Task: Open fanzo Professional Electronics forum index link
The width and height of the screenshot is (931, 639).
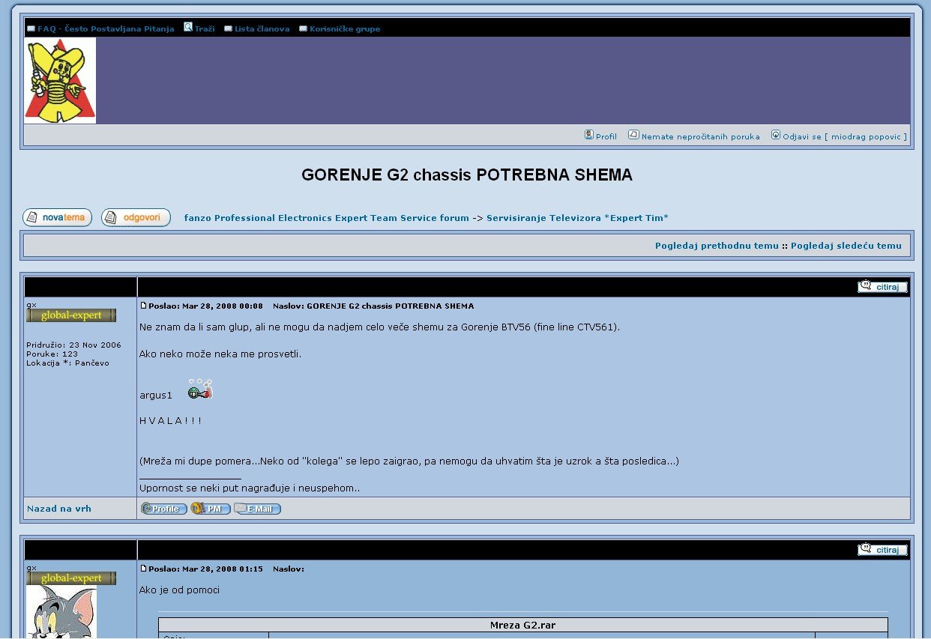Action: (326, 218)
